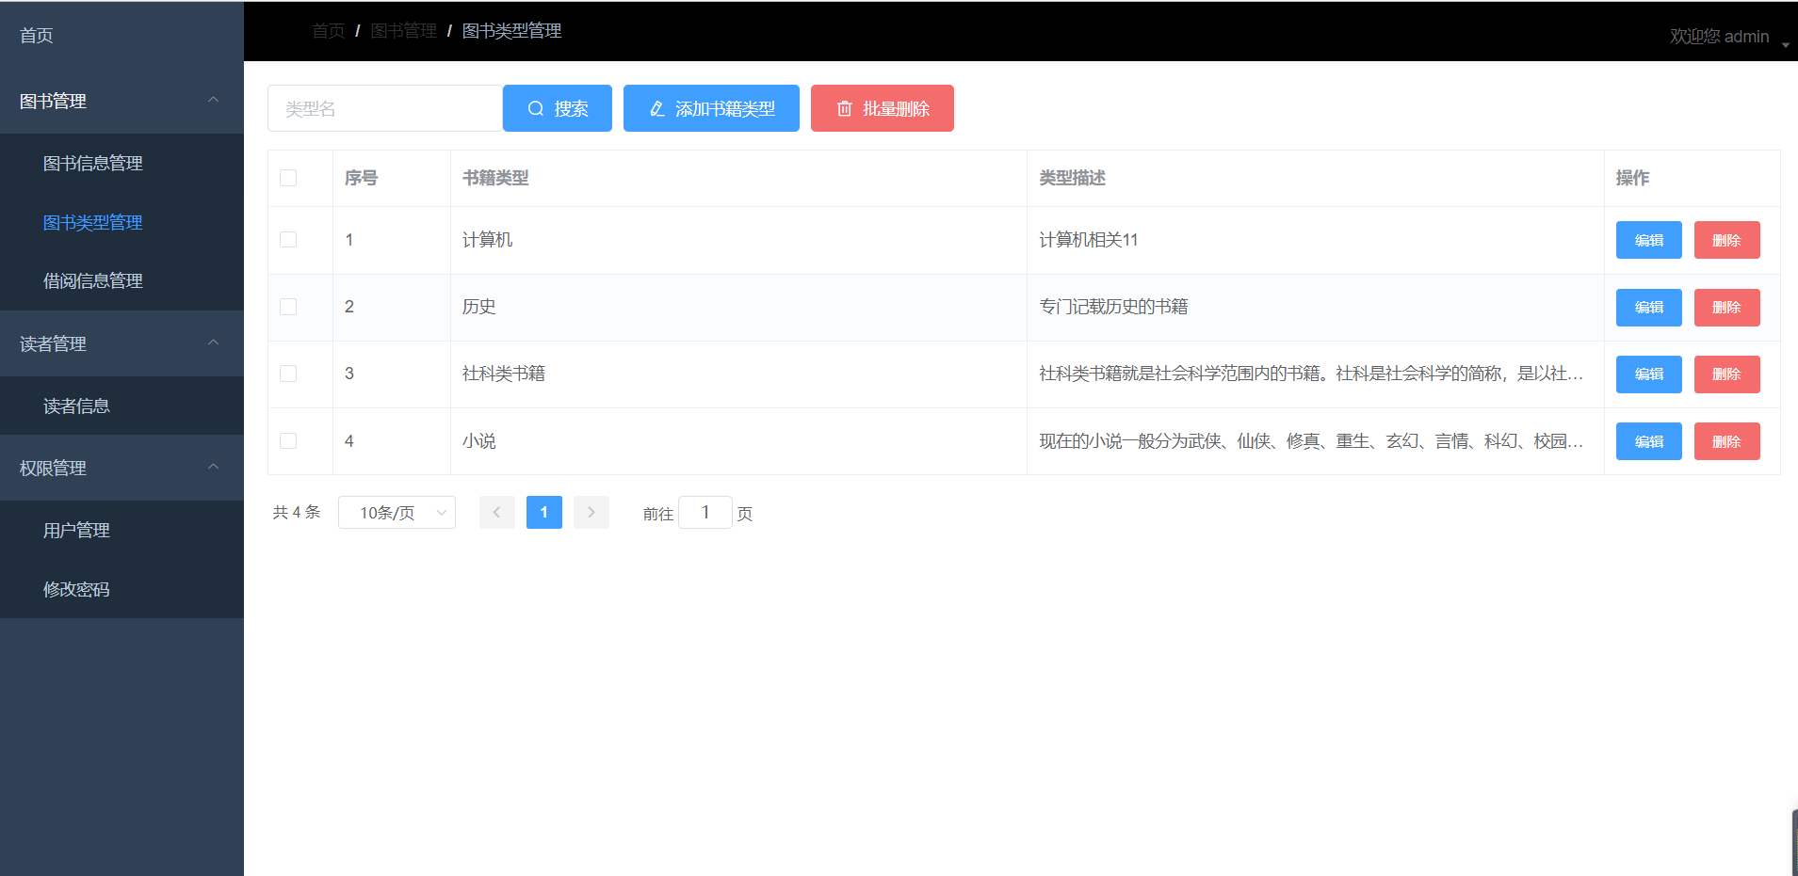Collapse the 读者管理 sidebar menu
The width and height of the screenshot is (1798, 876).
121,343
